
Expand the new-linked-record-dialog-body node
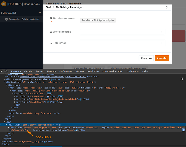pyautogui.click(x=15, y=99)
